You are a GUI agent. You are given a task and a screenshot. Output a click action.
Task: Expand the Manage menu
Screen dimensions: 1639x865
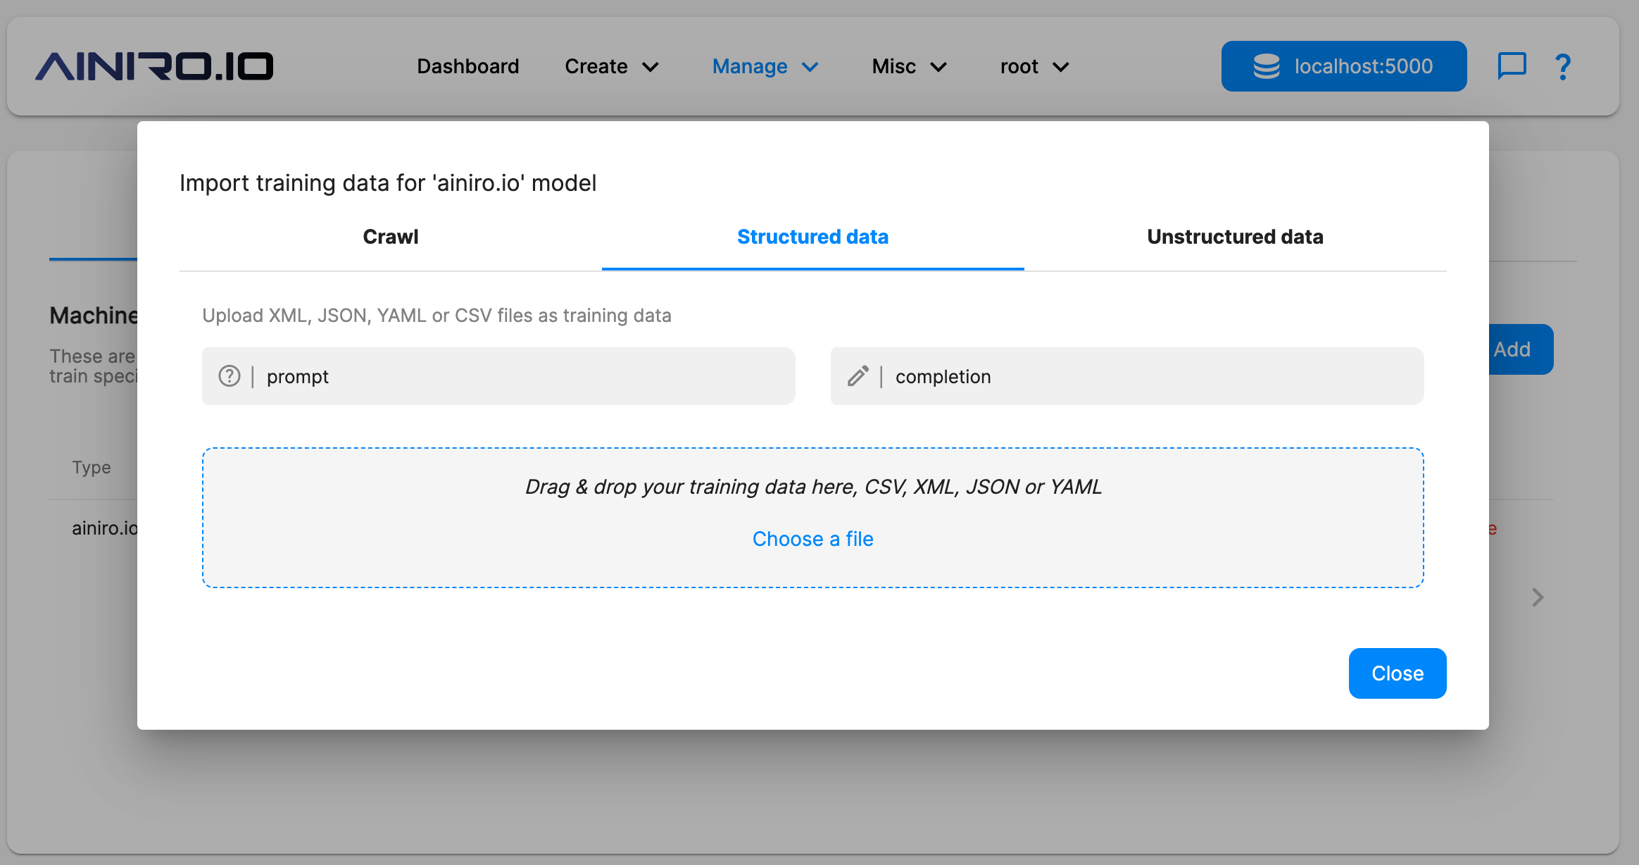[764, 66]
